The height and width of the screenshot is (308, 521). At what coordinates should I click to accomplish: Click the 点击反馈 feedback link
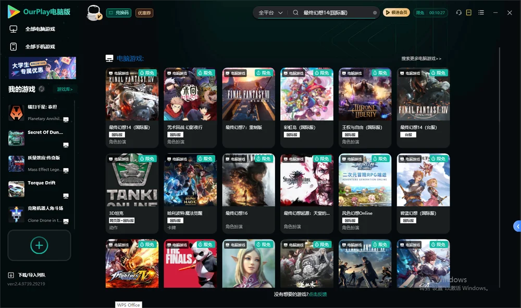coord(318,294)
